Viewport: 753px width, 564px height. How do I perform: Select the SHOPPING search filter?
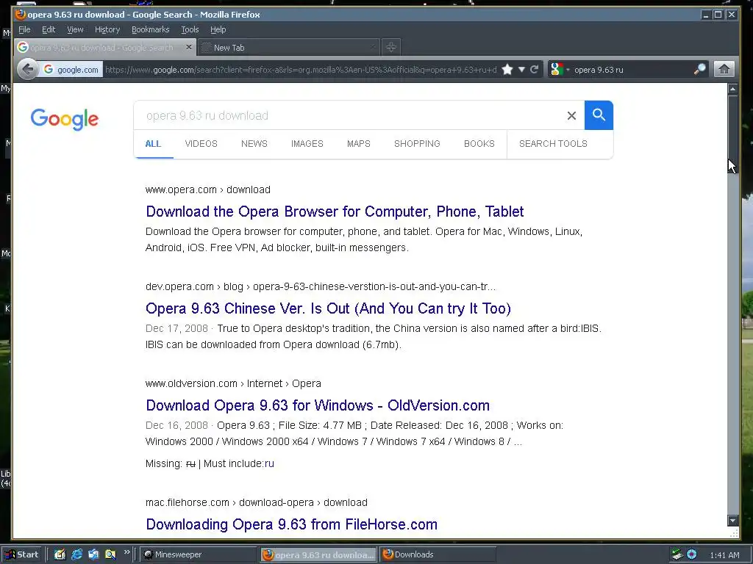(x=417, y=144)
